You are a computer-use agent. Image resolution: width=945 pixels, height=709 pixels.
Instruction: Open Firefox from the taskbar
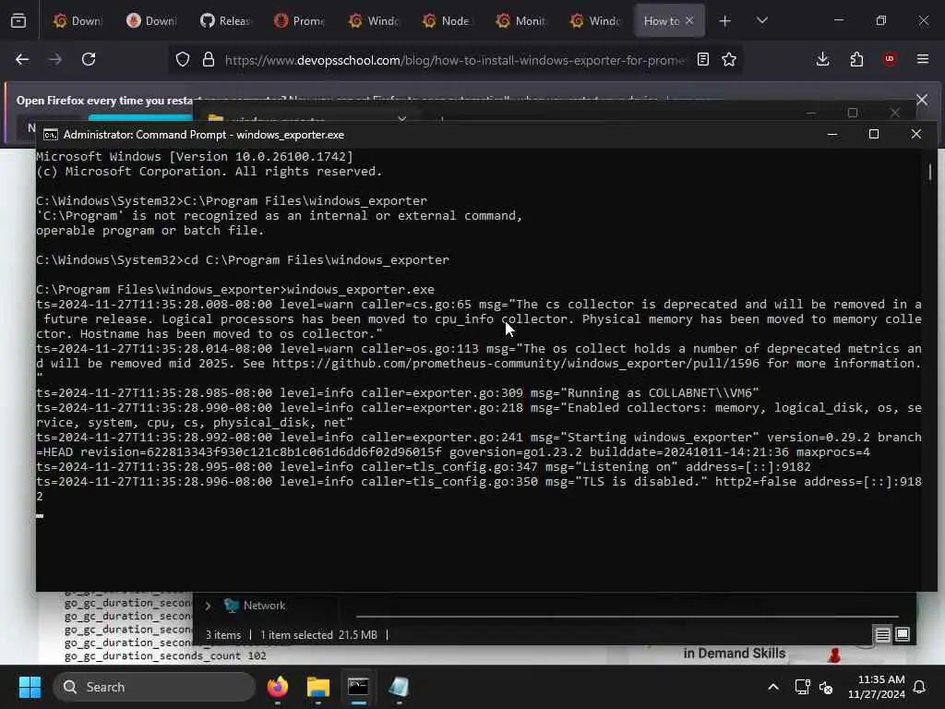(x=278, y=687)
